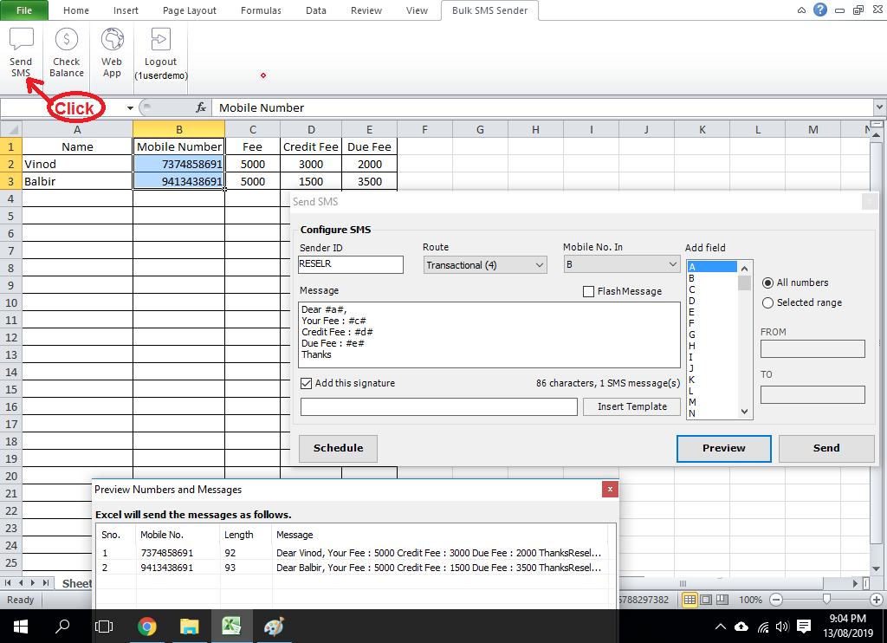Open the View ribbon tab
Viewport: 887px width, 643px height.
click(x=417, y=10)
